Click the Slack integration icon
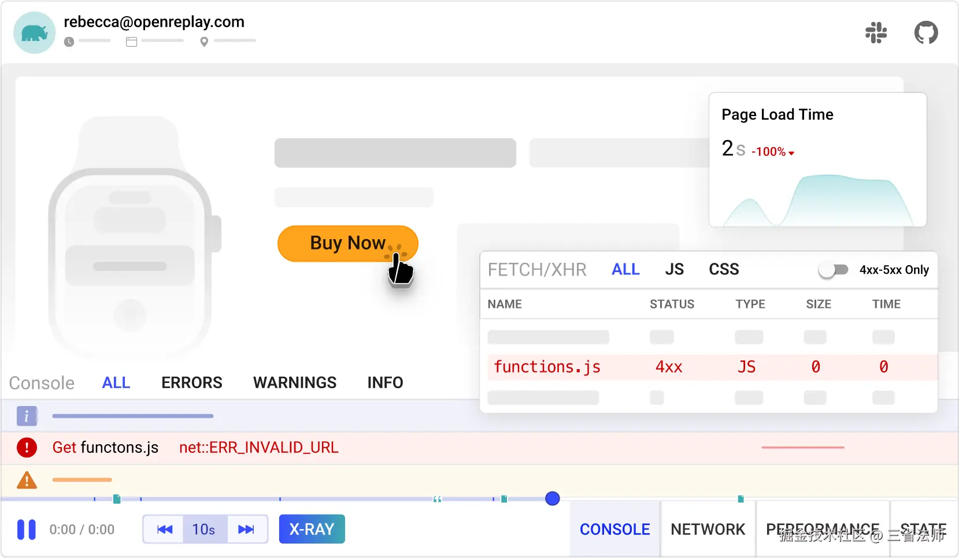959x558 pixels. click(x=876, y=33)
